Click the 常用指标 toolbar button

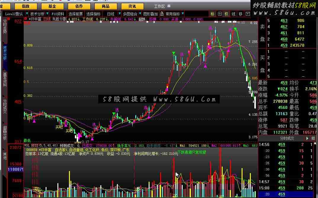coord(173,14)
